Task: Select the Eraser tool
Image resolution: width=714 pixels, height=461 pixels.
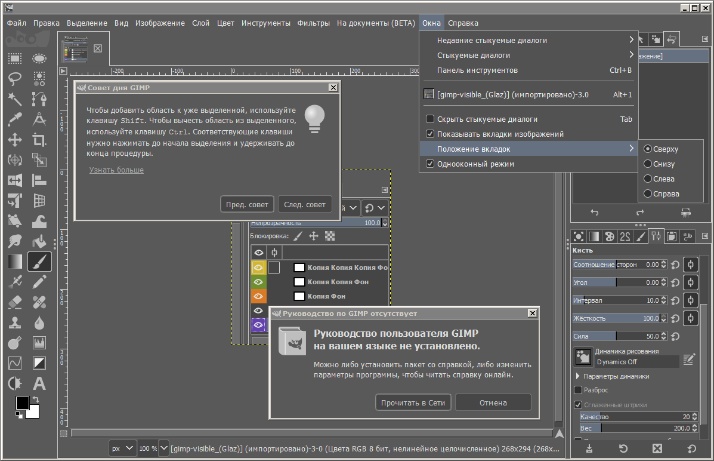Action: [x=14, y=302]
